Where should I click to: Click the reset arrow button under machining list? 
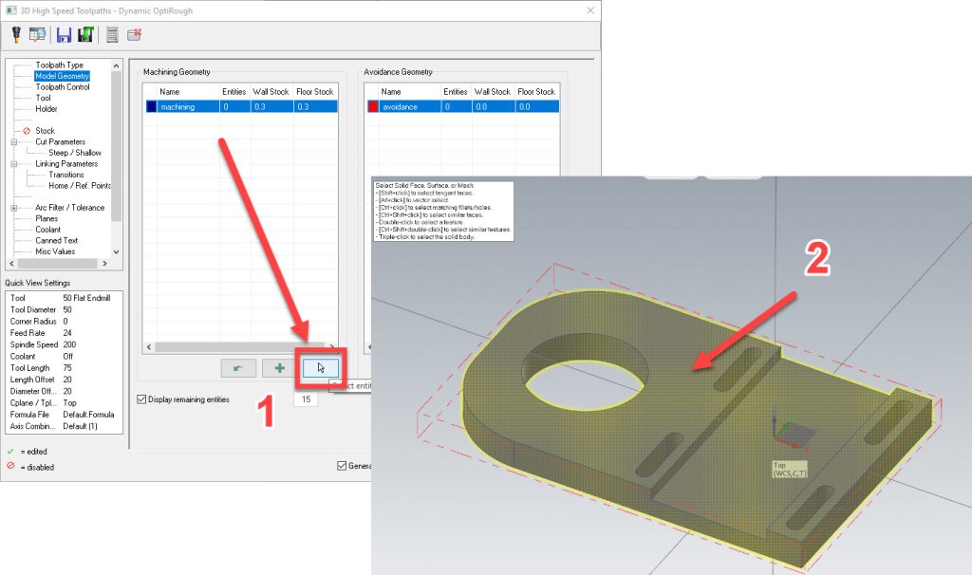[x=238, y=368]
